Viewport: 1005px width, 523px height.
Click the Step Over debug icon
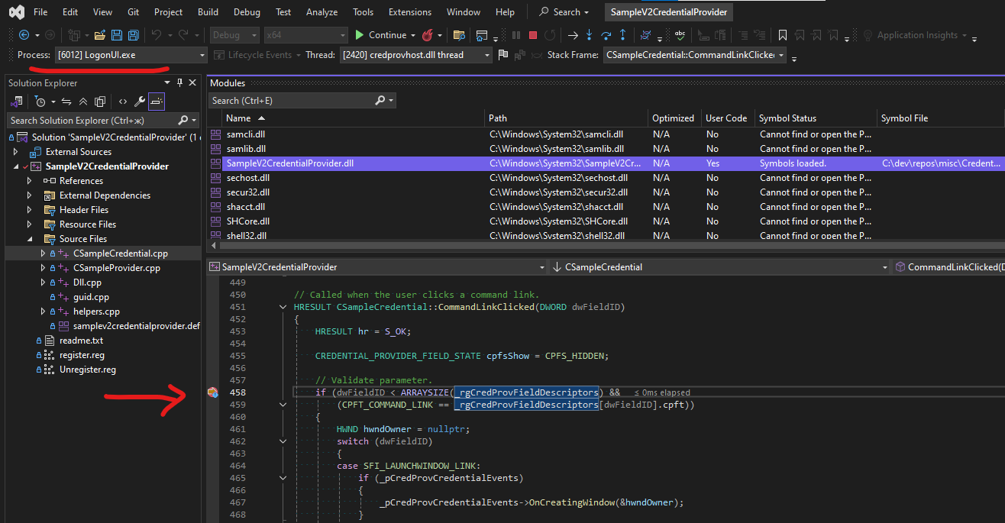[606, 35]
